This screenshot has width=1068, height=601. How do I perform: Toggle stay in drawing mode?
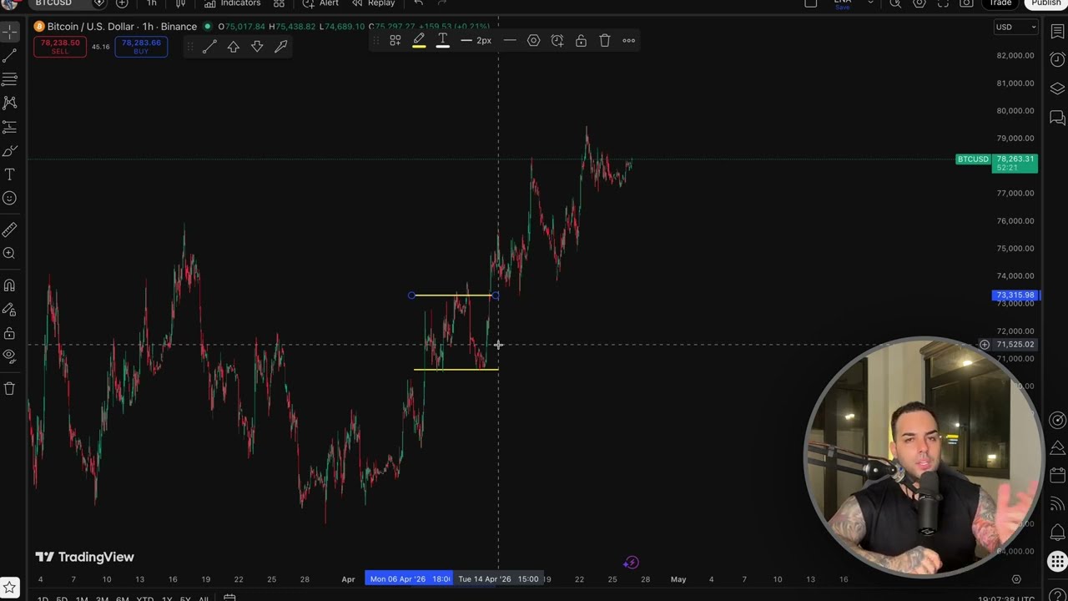10,310
